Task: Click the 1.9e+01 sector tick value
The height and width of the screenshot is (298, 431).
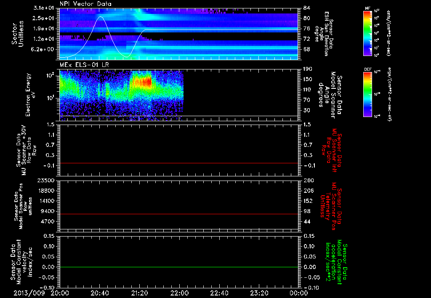Action: (44, 29)
